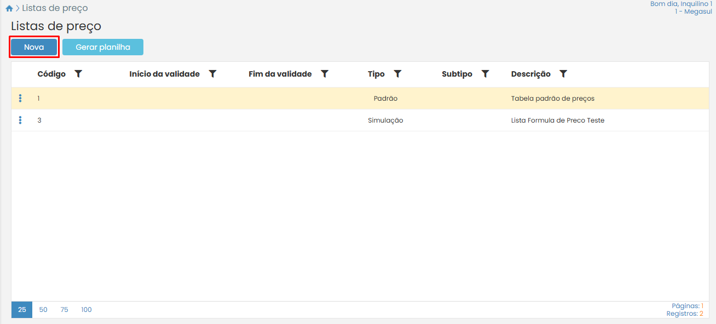Sort by Descrição column header
The width and height of the screenshot is (716, 324).
point(530,74)
